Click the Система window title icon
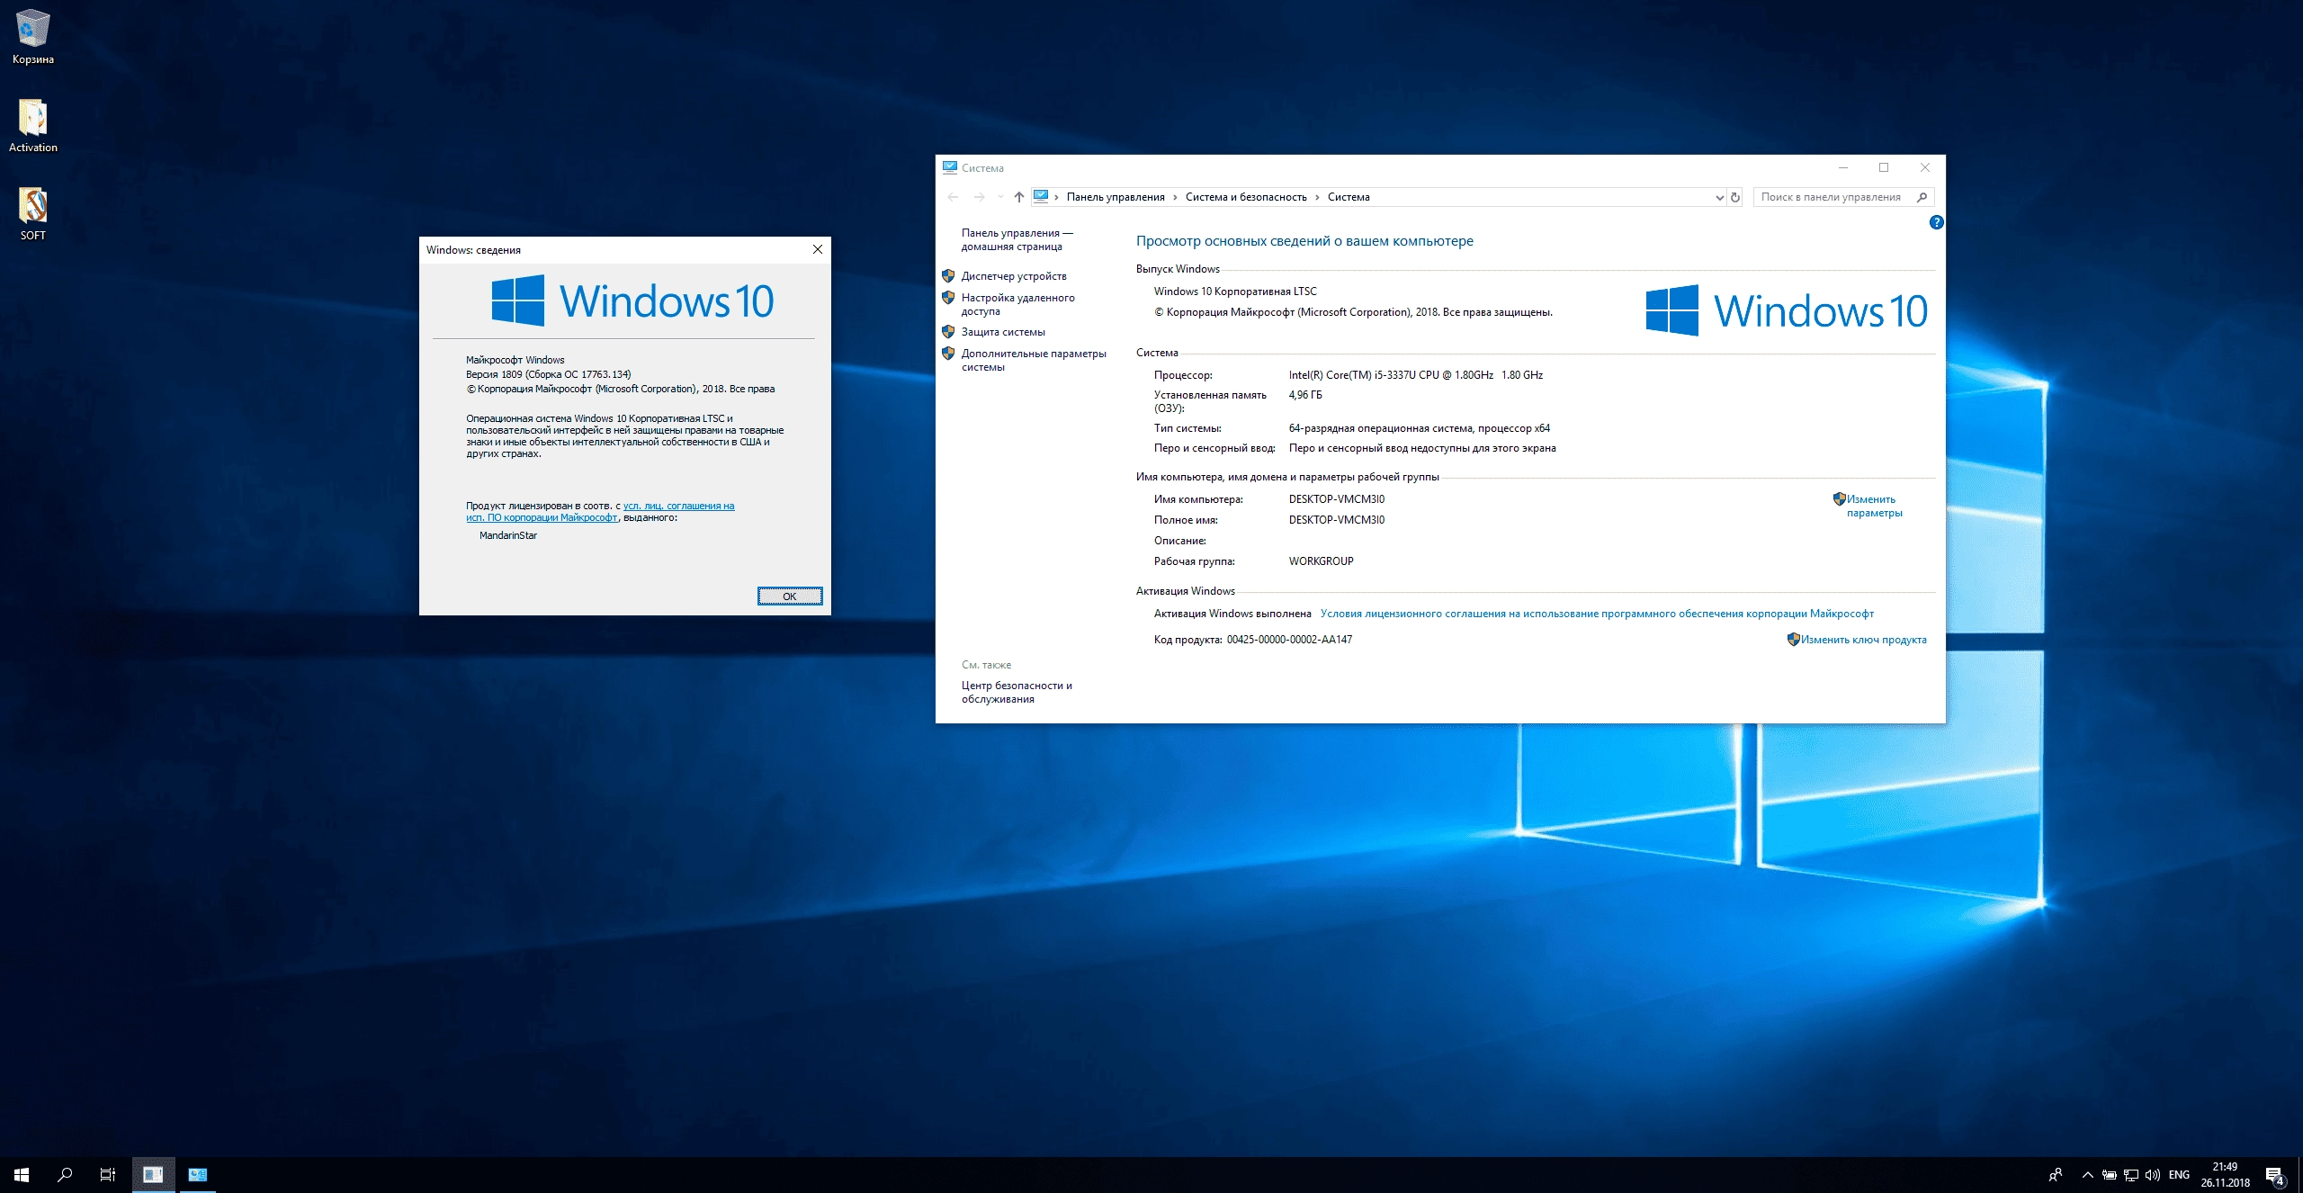The height and width of the screenshot is (1193, 2303). 949,167
